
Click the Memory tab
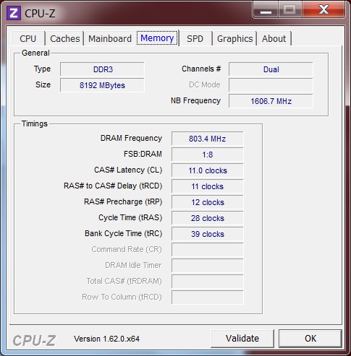tap(157, 38)
